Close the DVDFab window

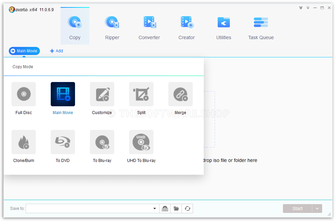pyautogui.click(x=329, y=8)
